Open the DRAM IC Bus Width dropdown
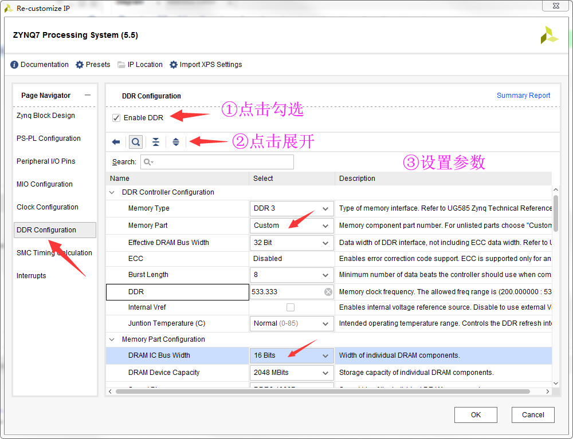The image size is (573, 439). tap(292, 355)
